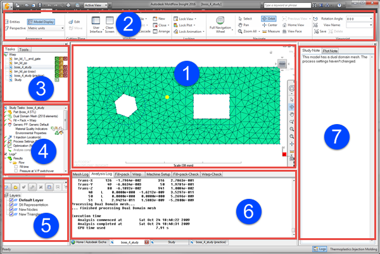This screenshot has width=380, height=254.
Task: Click the Zoom All tool
Action: 247,31
